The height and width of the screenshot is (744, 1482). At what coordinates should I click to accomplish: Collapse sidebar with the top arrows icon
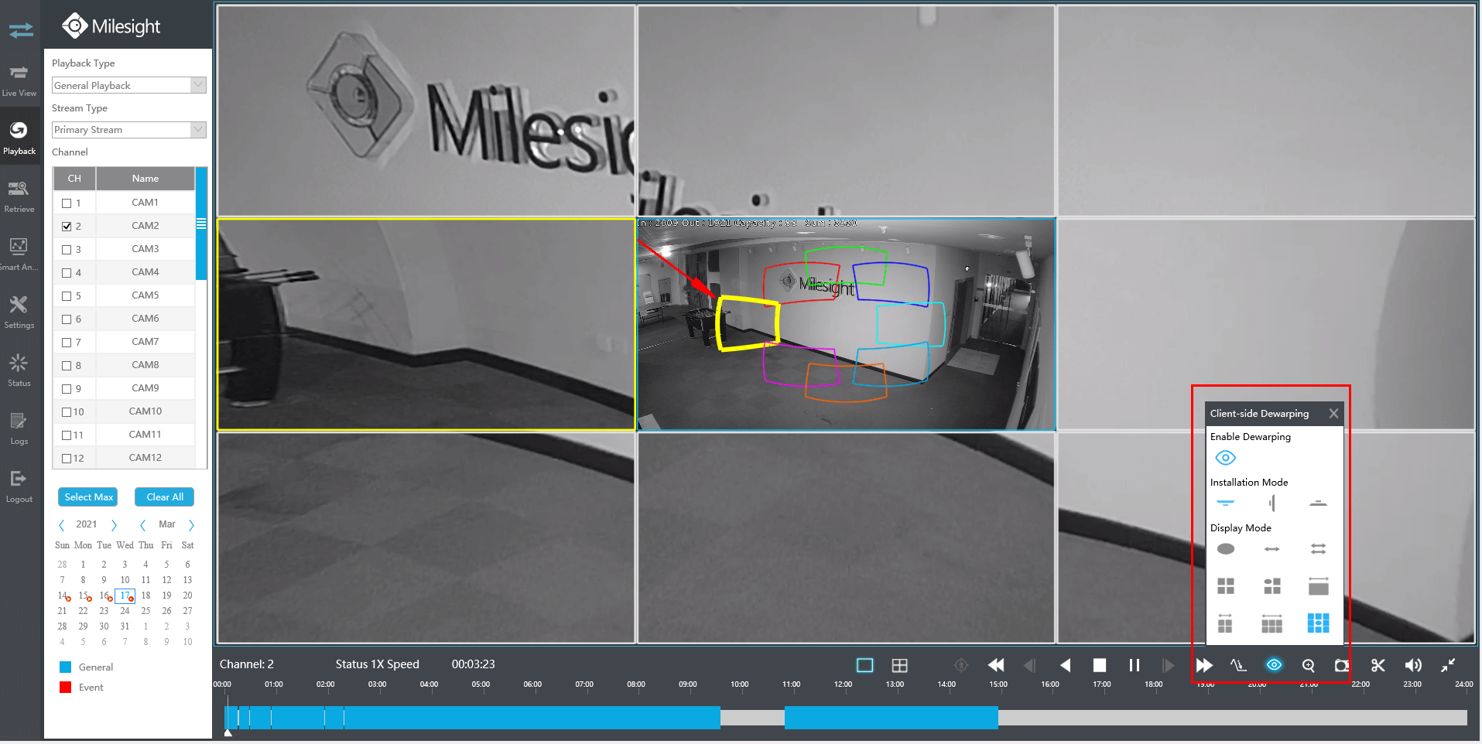(x=21, y=30)
